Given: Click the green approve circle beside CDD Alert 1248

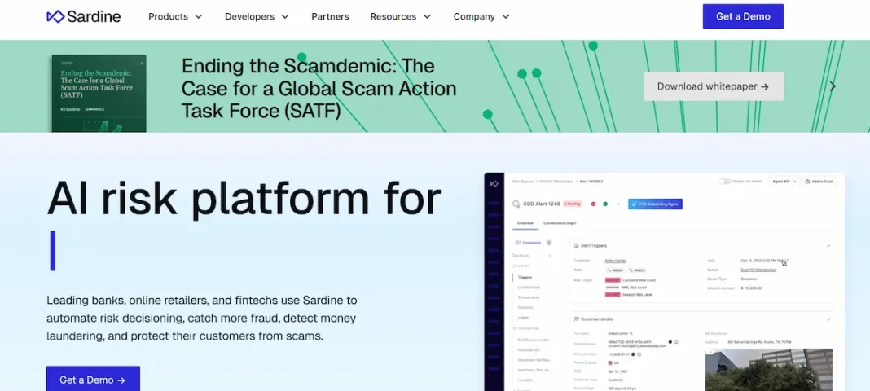Looking at the screenshot, I should click(605, 204).
